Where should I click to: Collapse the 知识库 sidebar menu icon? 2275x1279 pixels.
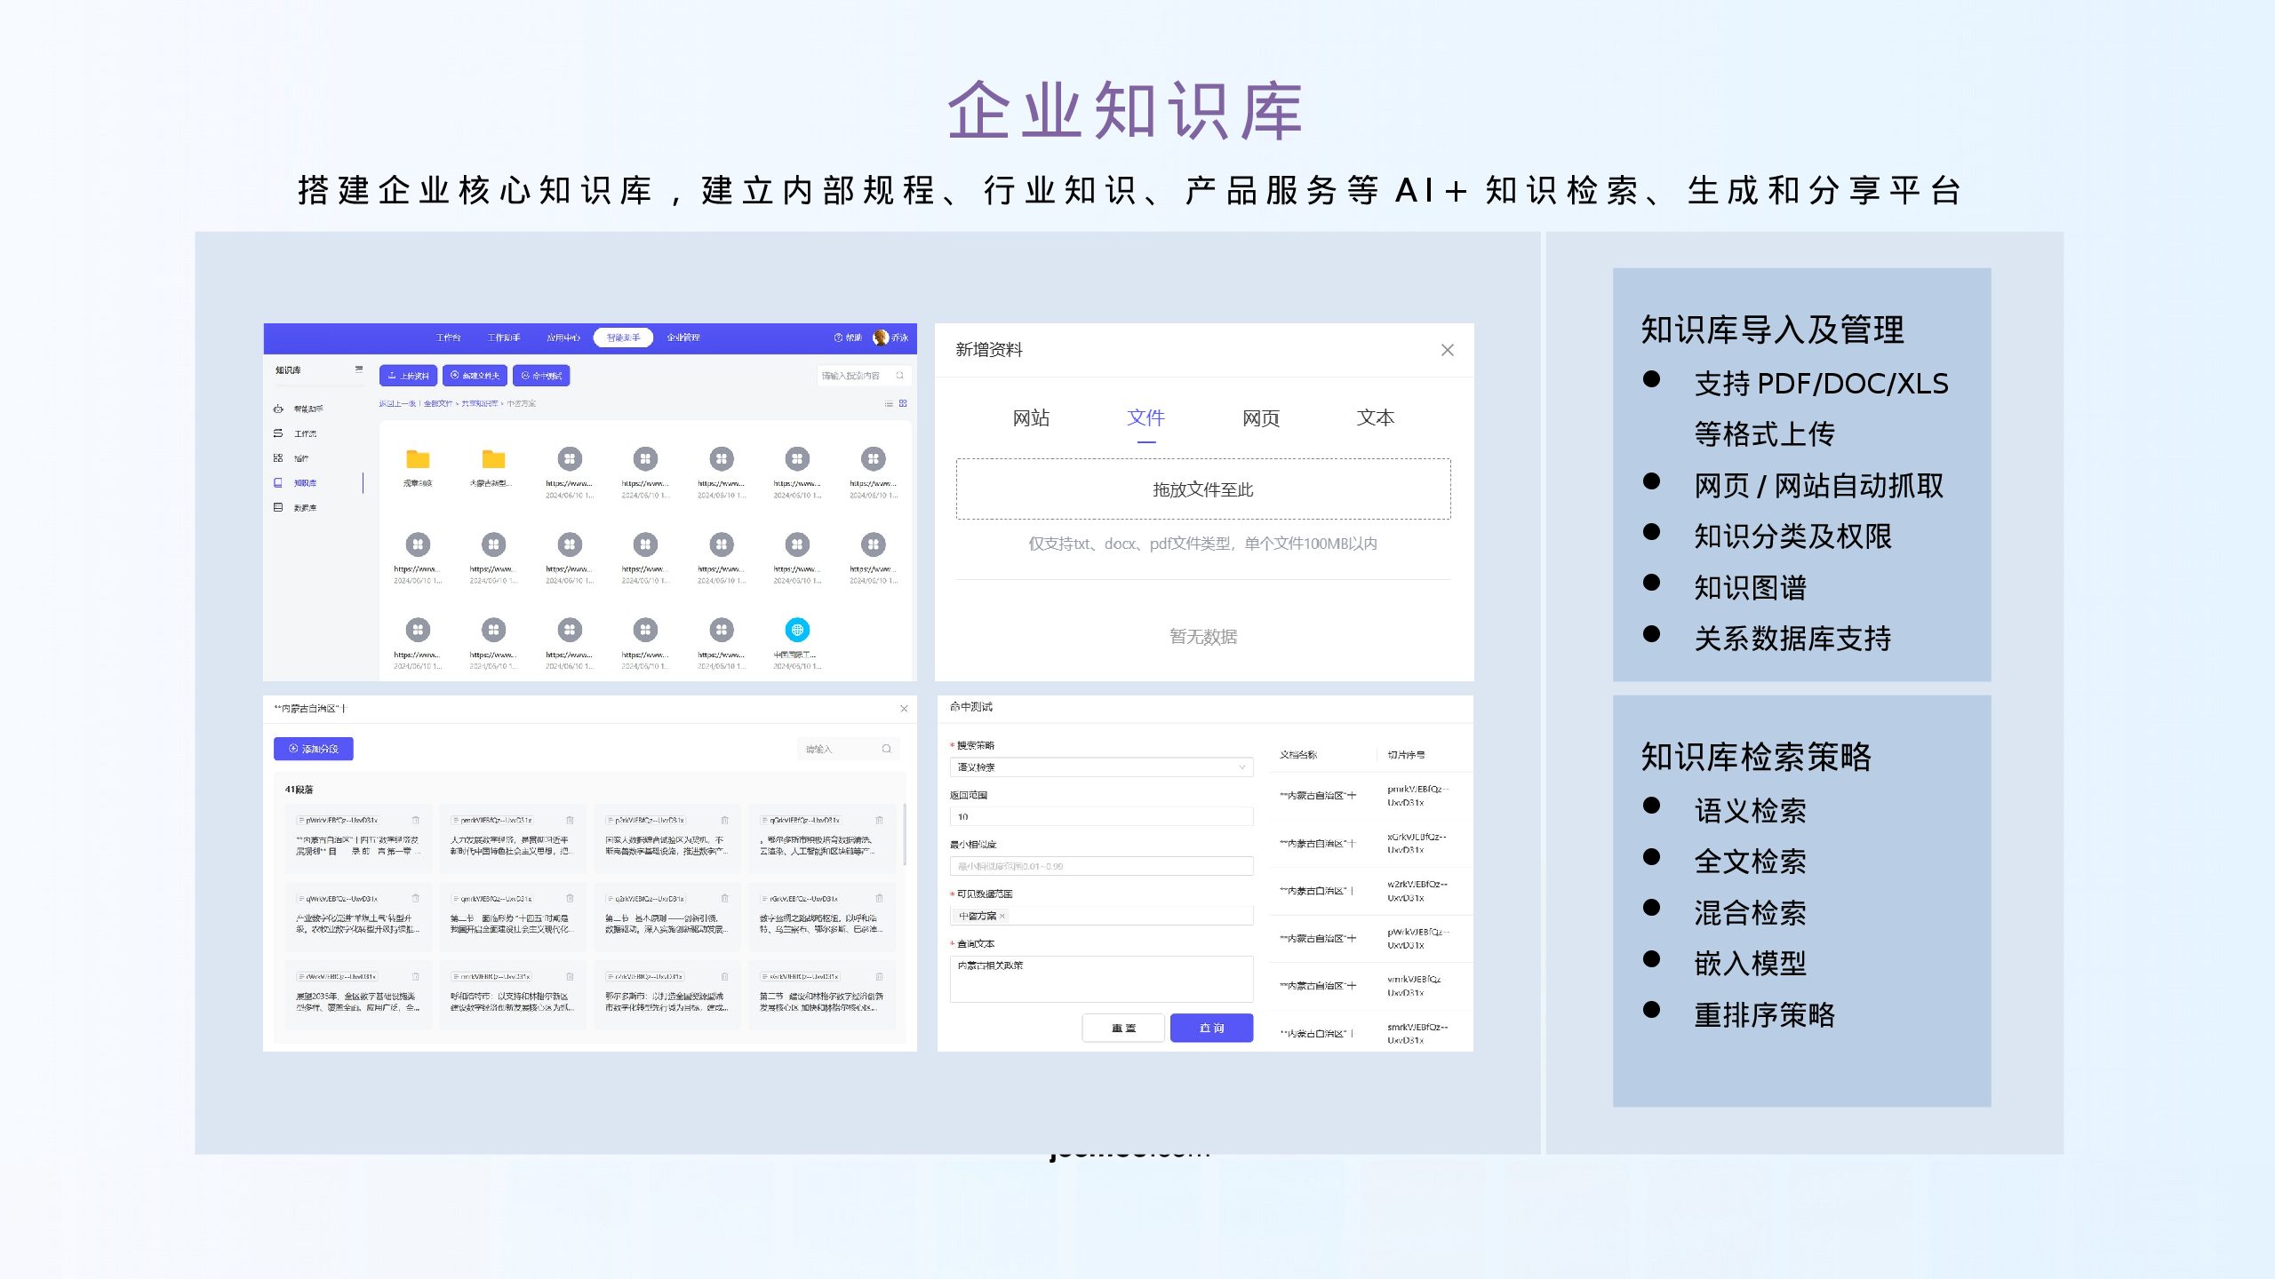[x=359, y=369]
